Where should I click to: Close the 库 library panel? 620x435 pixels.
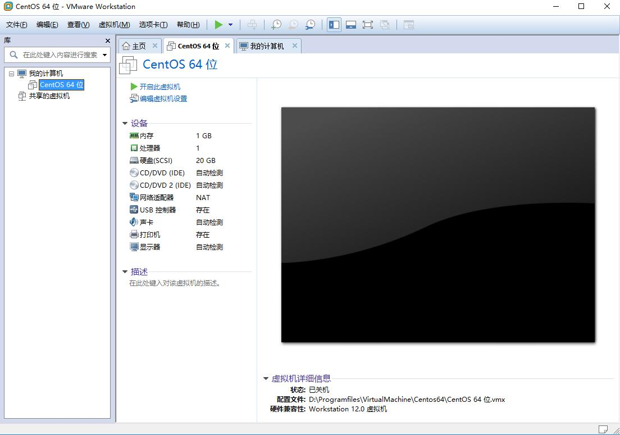[x=108, y=41]
